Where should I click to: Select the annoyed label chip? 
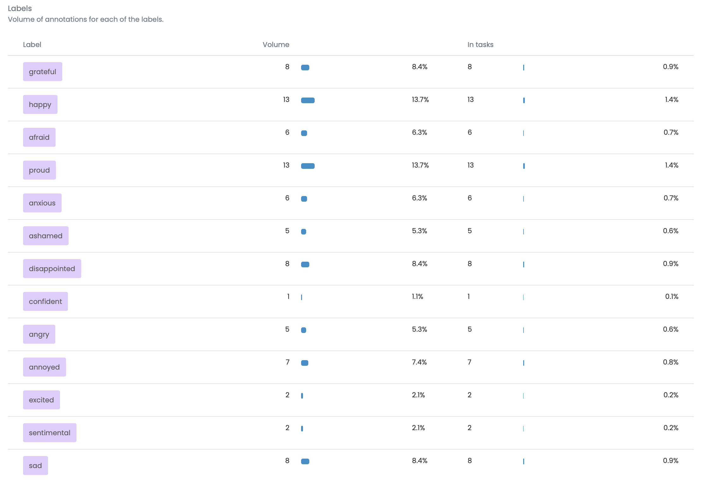(x=44, y=367)
